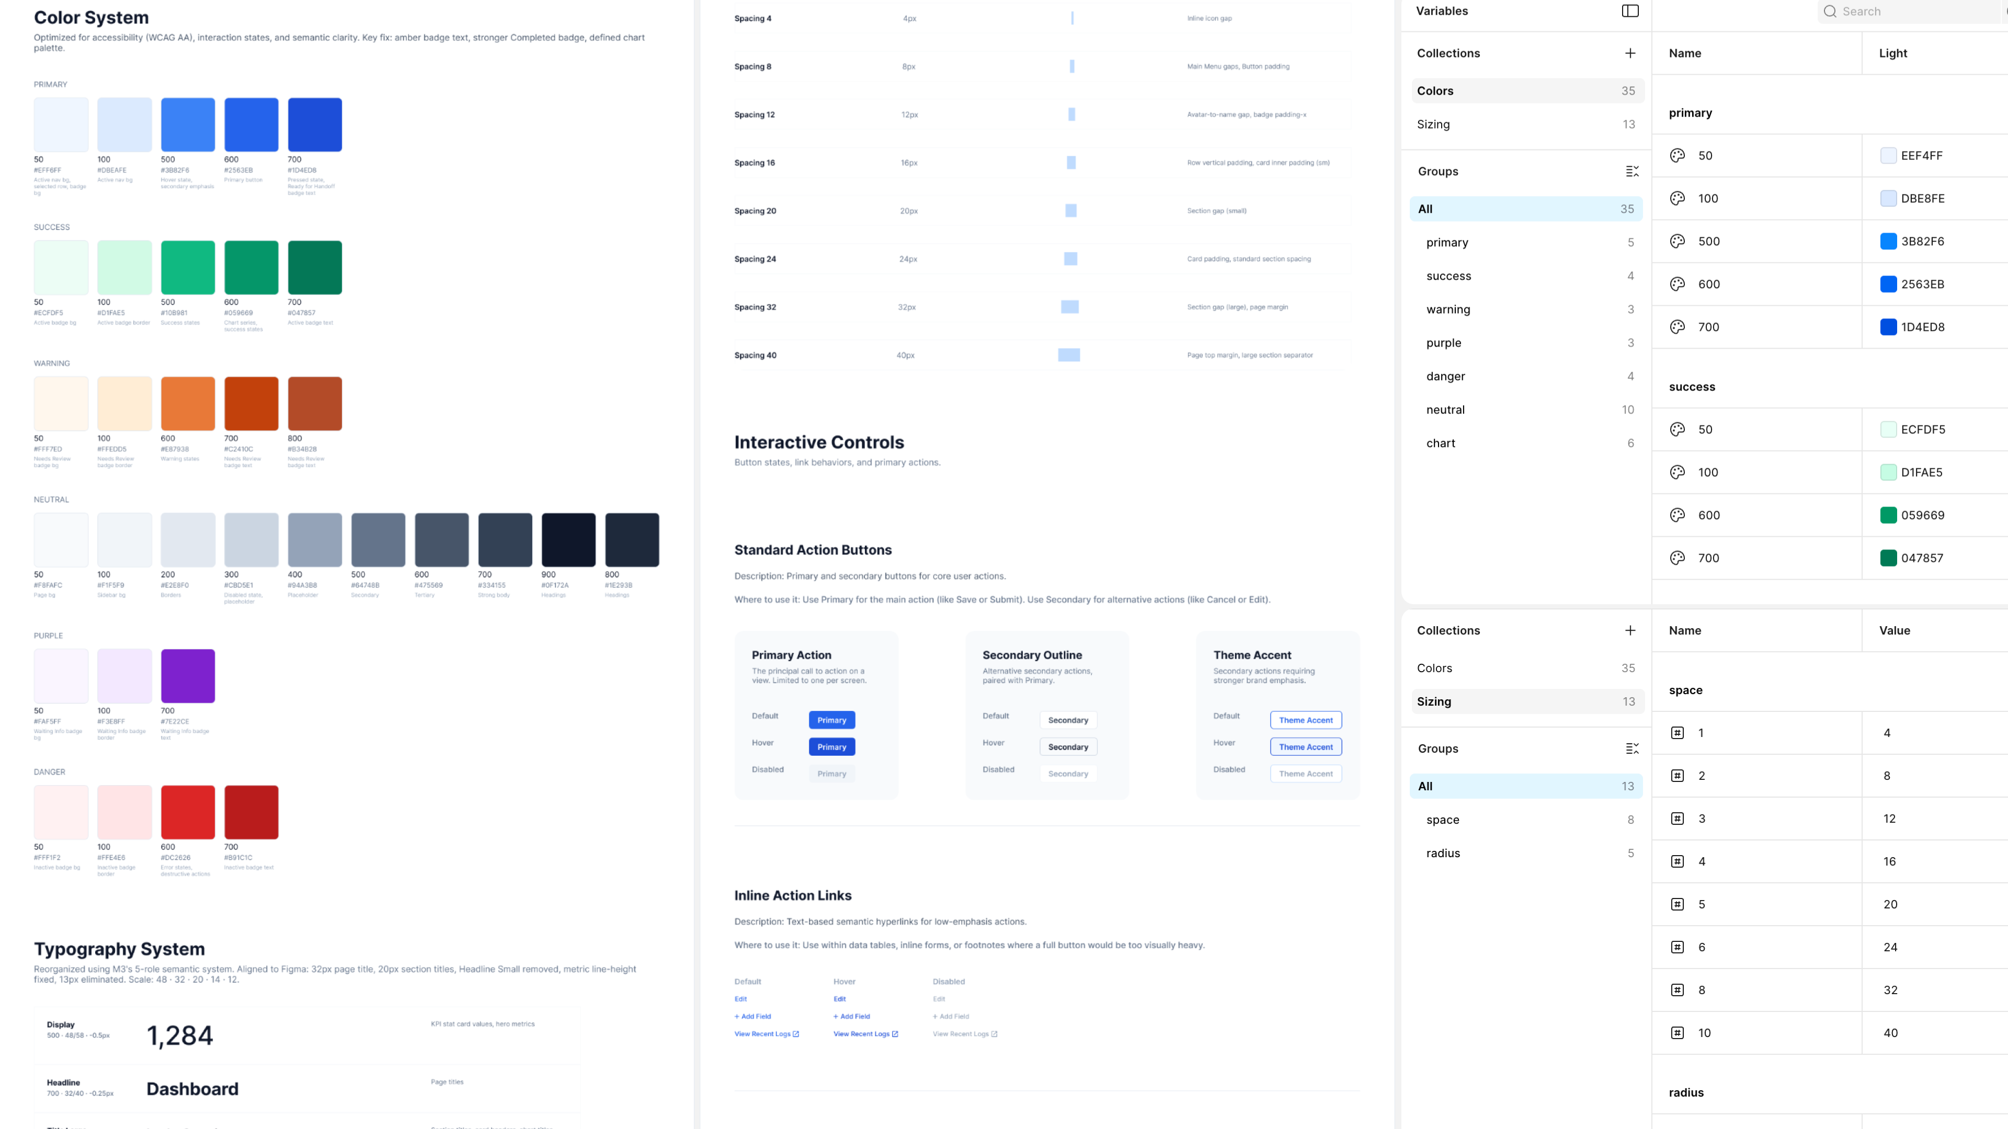
Task: Click the Primary 700 swatch #1D4ED8
Action: tap(315, 125)
